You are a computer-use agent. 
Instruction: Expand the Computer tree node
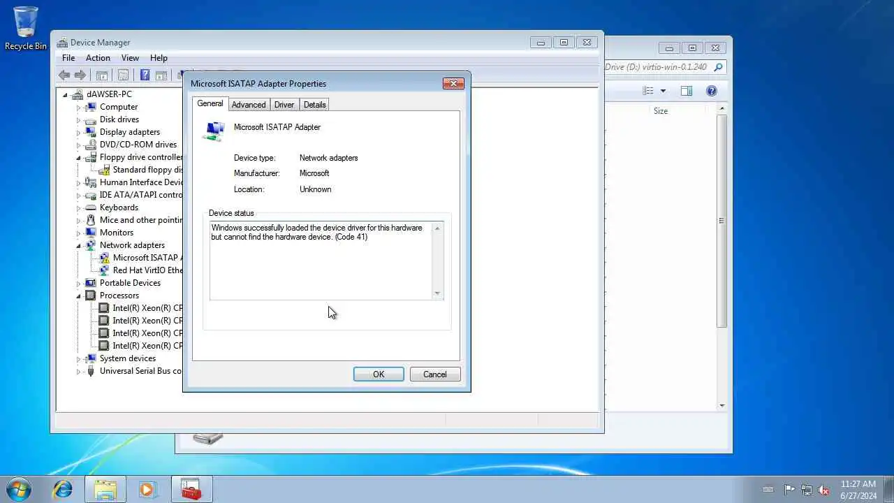pos(78,107)
